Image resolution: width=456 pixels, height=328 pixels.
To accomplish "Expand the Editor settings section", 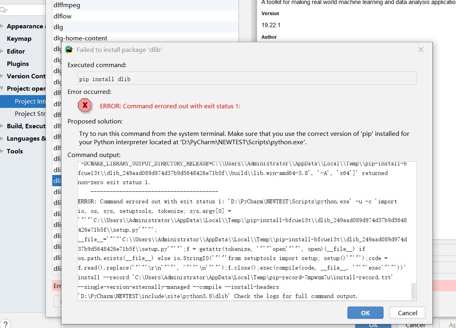I will coord(2,51).
